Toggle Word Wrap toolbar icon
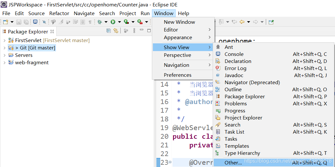 75,22
